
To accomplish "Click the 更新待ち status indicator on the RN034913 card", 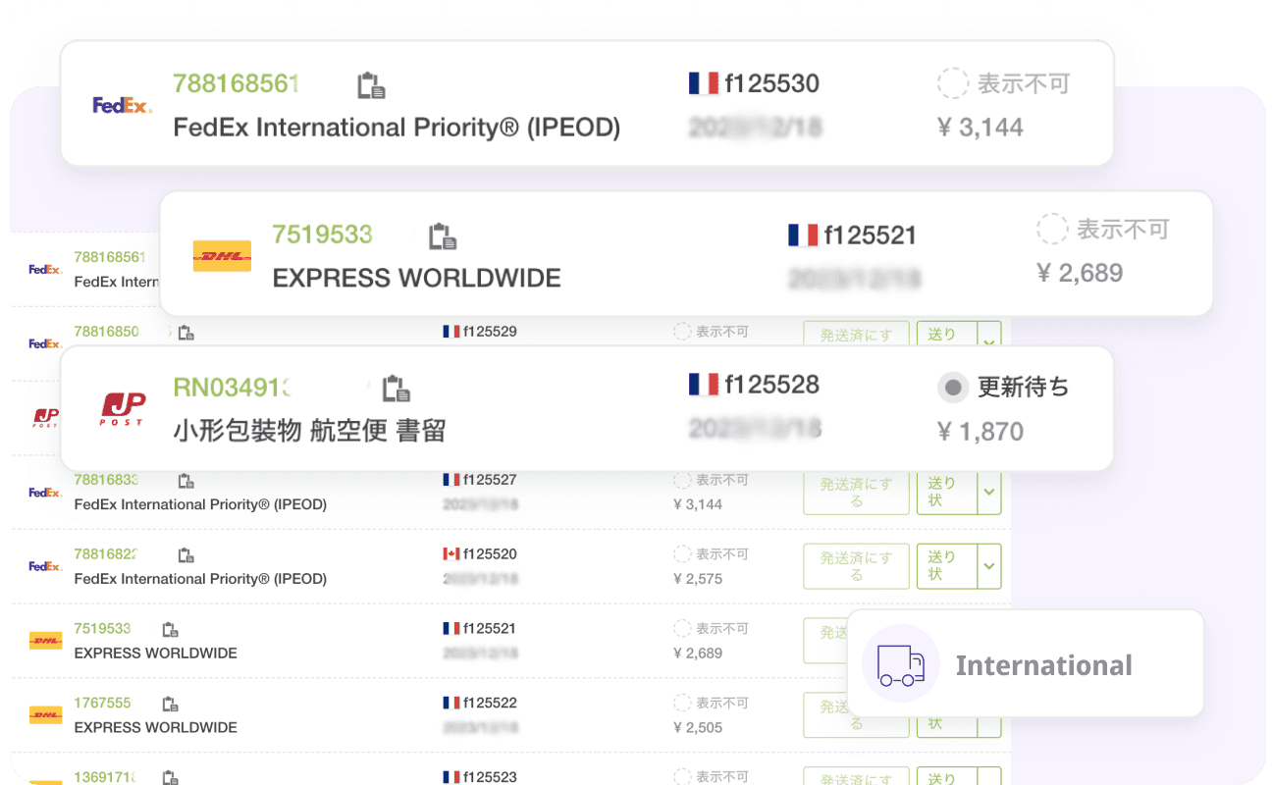I will point(952,388).
